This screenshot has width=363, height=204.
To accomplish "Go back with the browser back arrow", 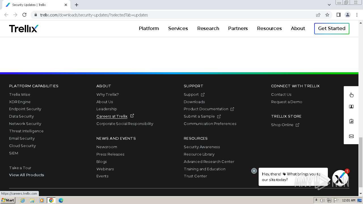I will (6, 15).
